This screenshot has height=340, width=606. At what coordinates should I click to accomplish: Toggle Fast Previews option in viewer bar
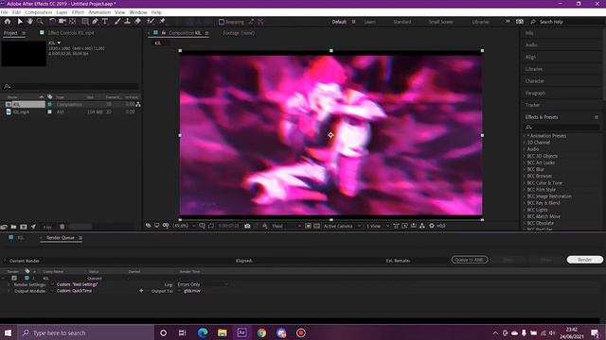(x=404, y=226)
